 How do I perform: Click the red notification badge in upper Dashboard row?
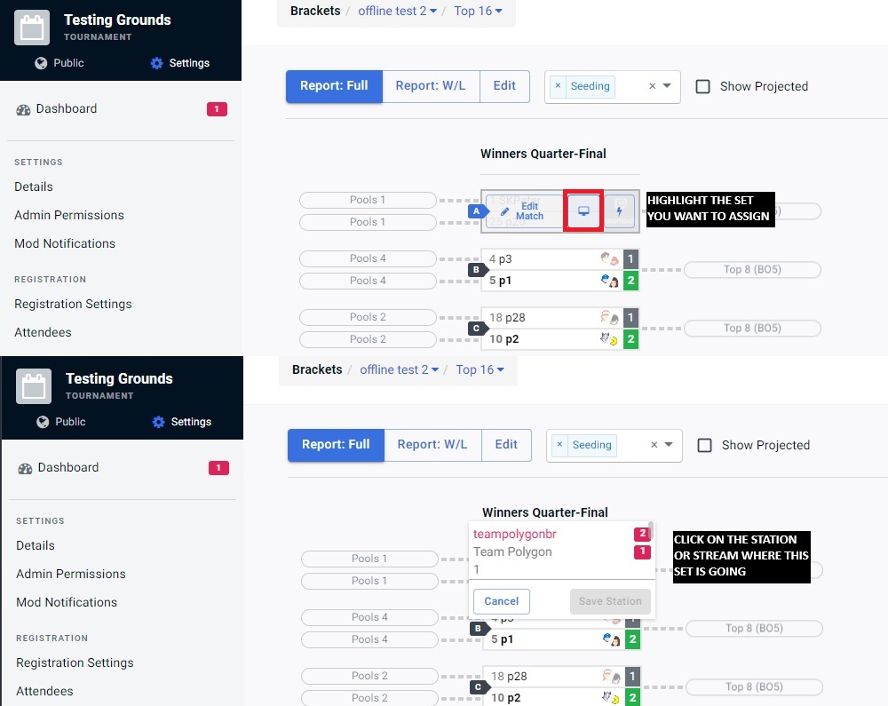click(217, 108)
